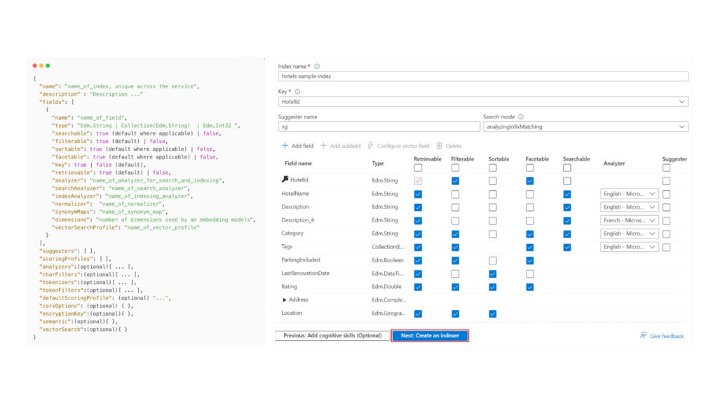The width and height of the screenshot is (718, 404).
Task: Click "suggesters" line in code
Action: pyautogui.click(x=67, y=251)
